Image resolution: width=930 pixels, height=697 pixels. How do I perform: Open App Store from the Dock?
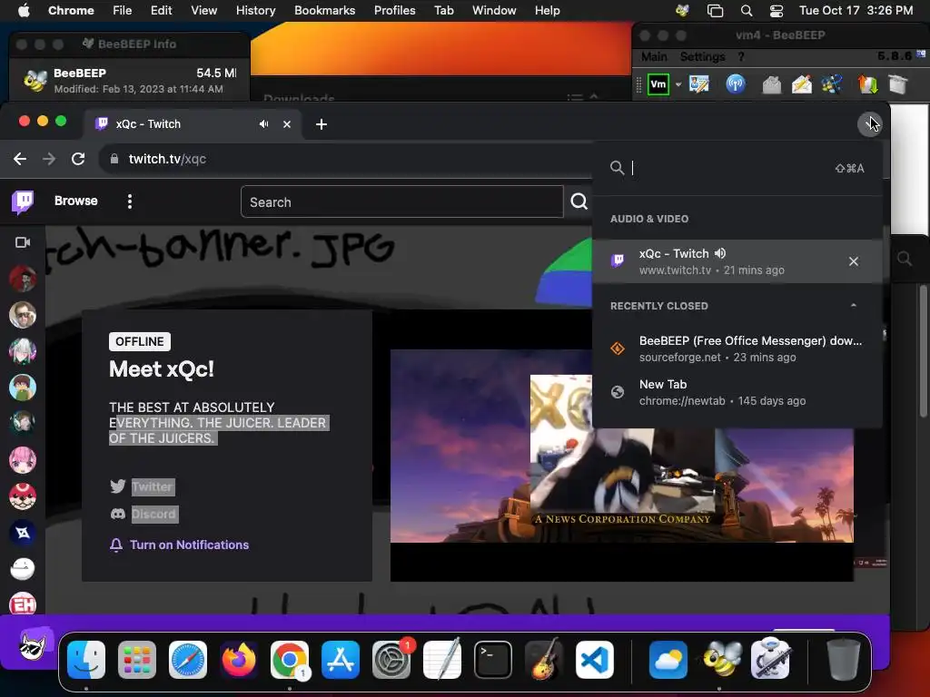coord(341,660)
